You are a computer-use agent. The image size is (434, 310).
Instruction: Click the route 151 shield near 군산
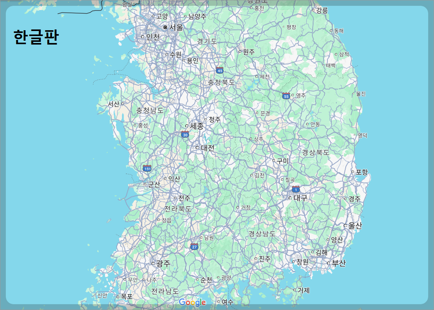(x=147, y=168)
